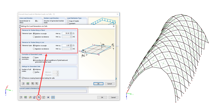The height and width of the screenshot is (108, 219).
Task: Select 'Absolute via distance' for Nodes Being in Line
Action: (34, 49)
